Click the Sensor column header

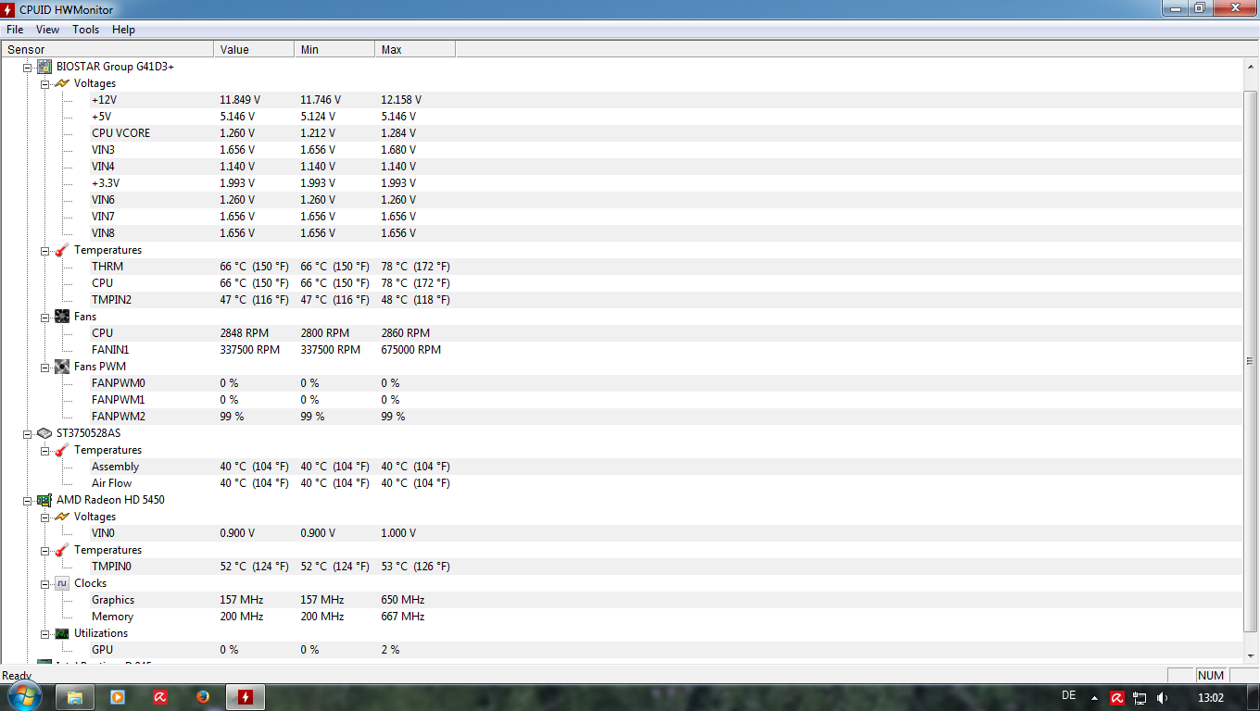[107, 49]
